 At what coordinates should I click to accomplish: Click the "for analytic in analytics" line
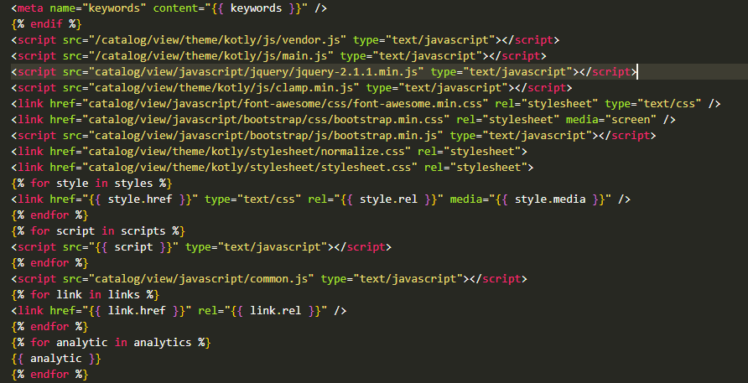(x=111, y=343)
